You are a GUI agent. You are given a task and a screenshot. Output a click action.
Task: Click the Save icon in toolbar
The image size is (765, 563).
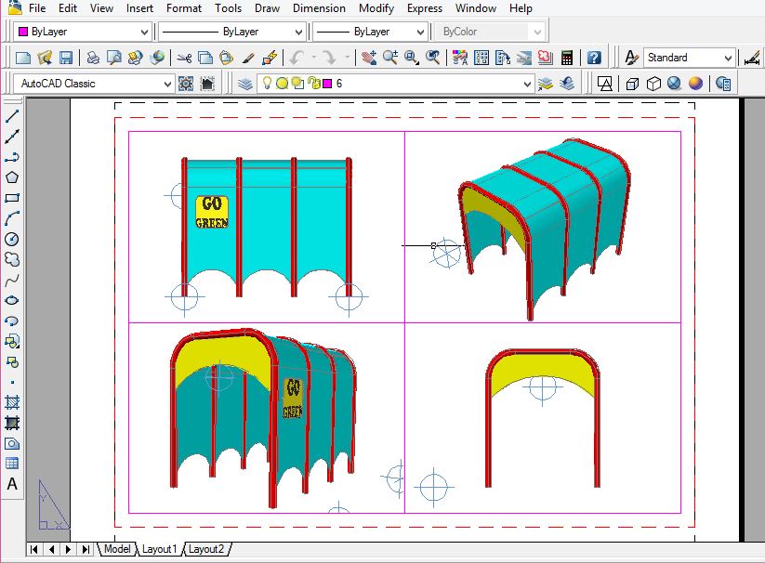pyautogui.click(x=66, y=58)
